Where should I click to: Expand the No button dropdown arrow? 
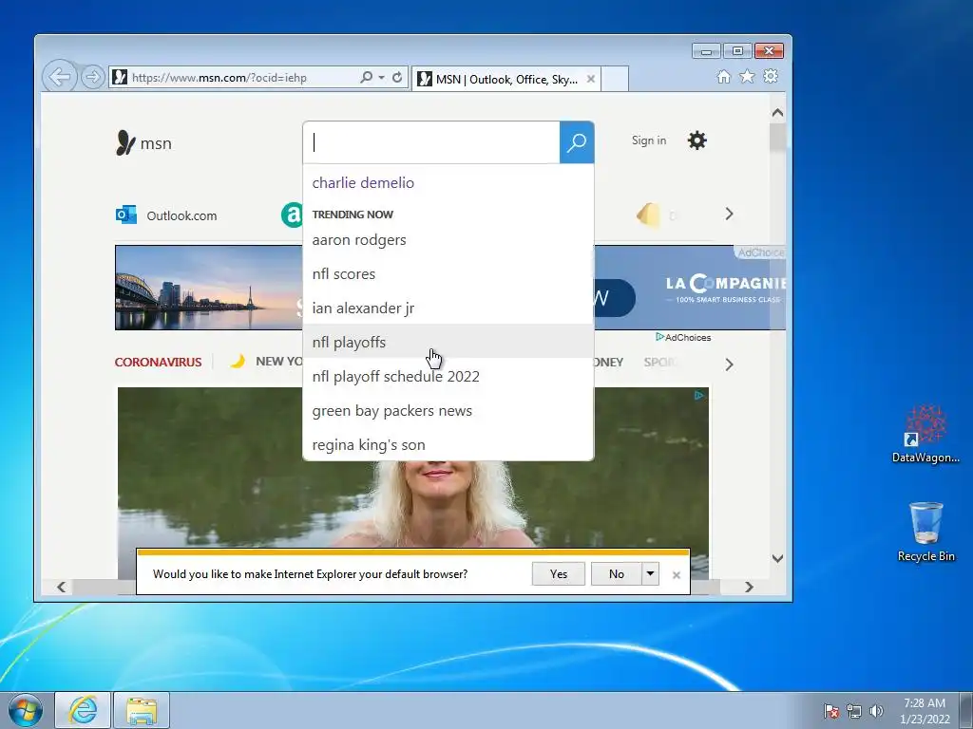[650, 574]
